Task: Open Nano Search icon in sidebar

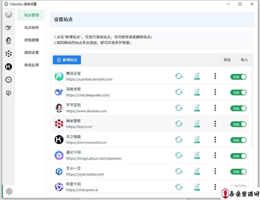Action: coord(8,53)
